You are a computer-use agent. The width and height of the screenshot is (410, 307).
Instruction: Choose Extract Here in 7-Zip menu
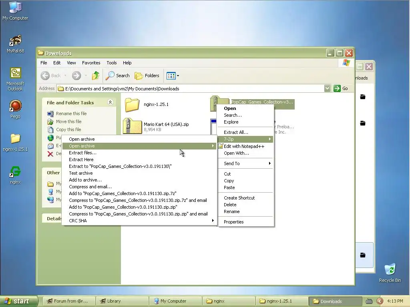pyautogui.click(x=139, y=159)
